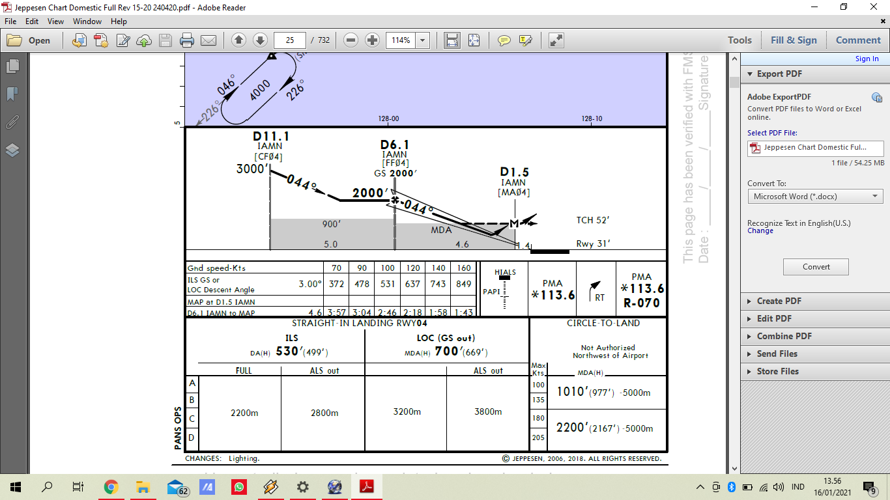Zoom in with the plus icon
890x500 pixels.
373,40
